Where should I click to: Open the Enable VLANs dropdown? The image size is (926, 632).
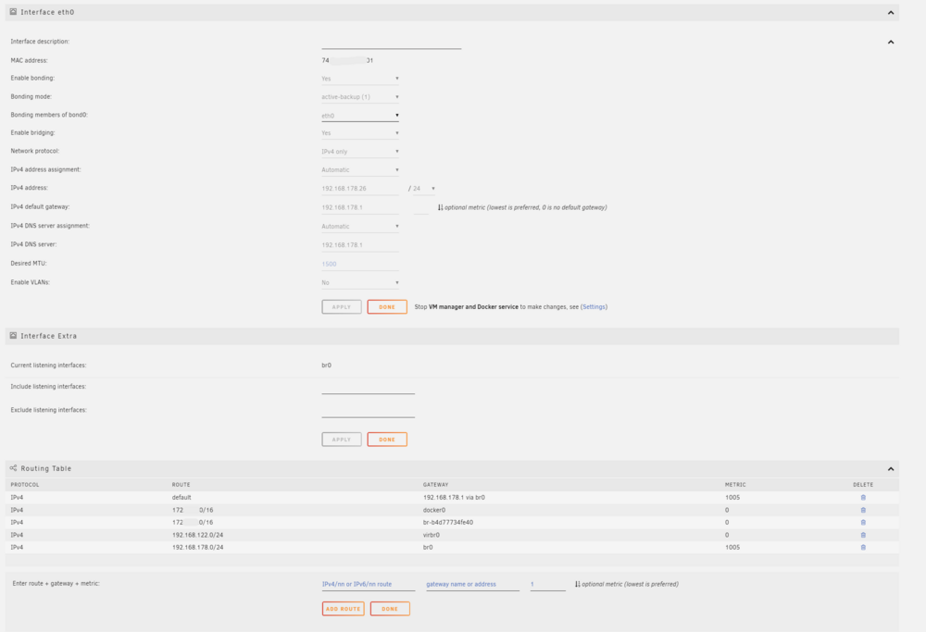(x=360, y=282)
